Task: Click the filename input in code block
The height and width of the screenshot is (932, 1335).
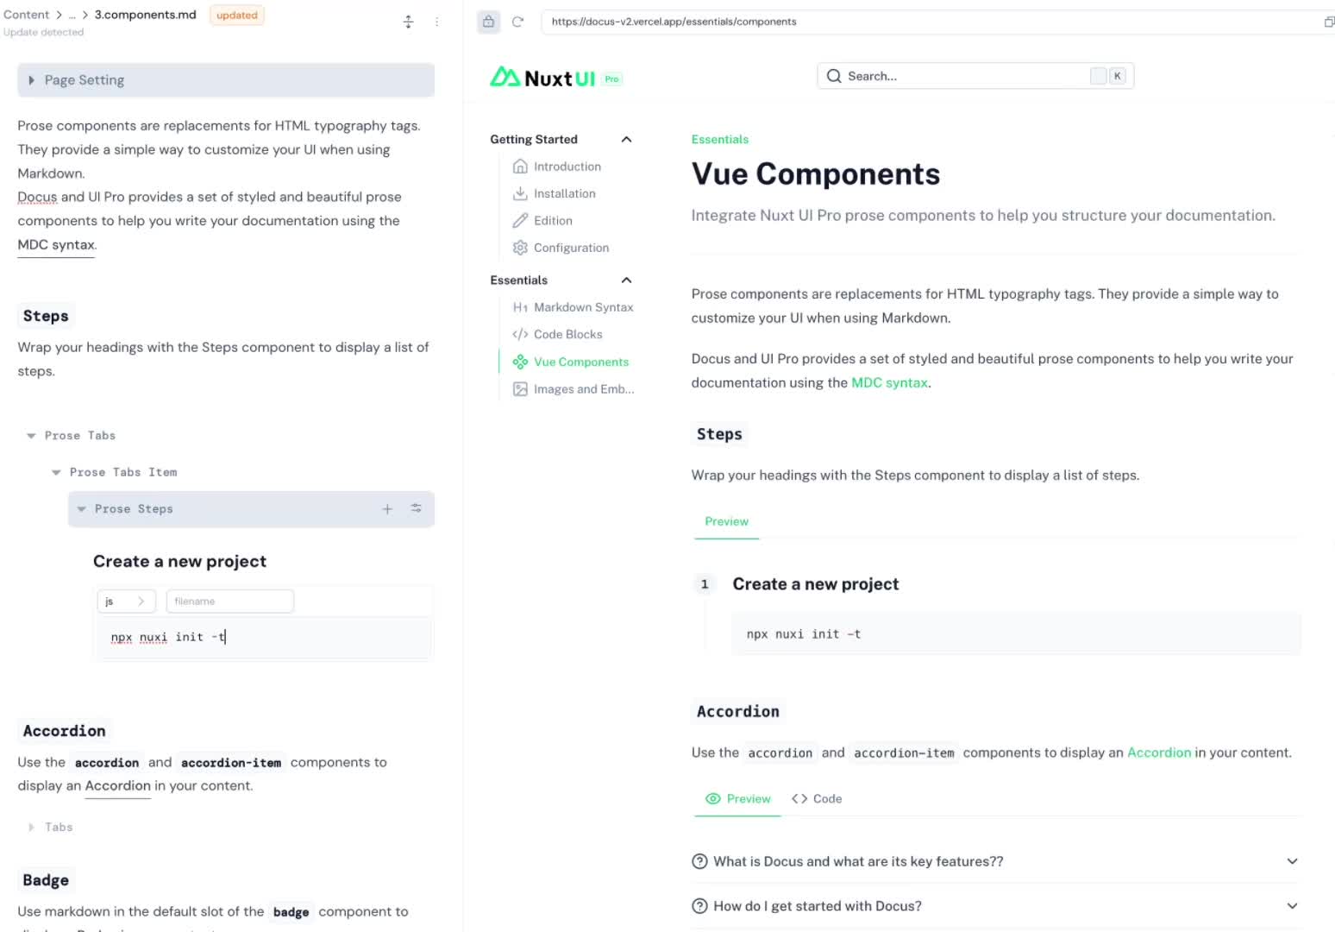Action: point(229,601)
